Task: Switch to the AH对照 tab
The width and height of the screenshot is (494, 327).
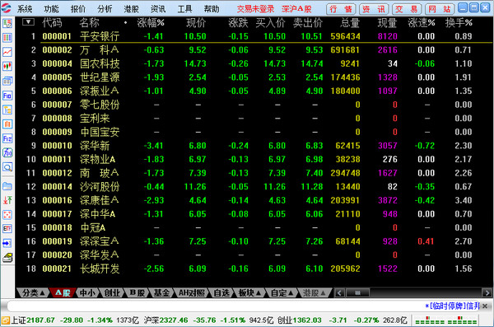Action: [x=192, y=293]
